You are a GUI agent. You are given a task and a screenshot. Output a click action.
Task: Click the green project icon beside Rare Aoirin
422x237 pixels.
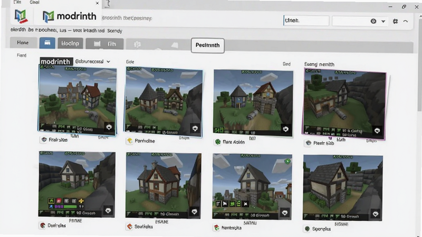pyautogui.click(x=218, y=142)
